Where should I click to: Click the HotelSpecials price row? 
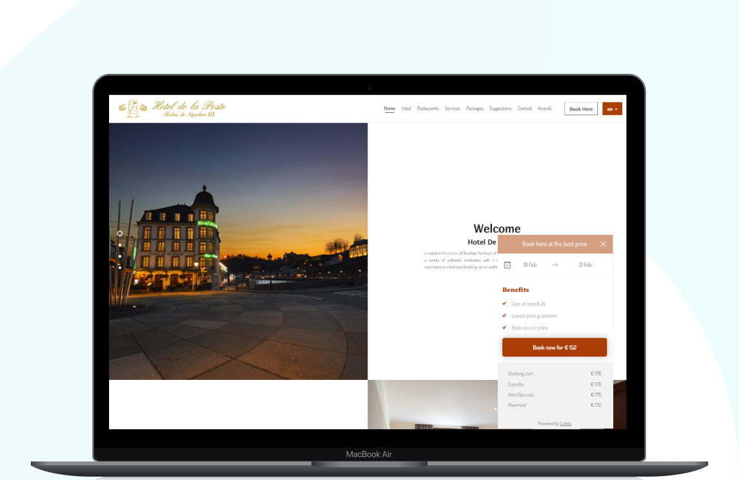click(554, 395)
